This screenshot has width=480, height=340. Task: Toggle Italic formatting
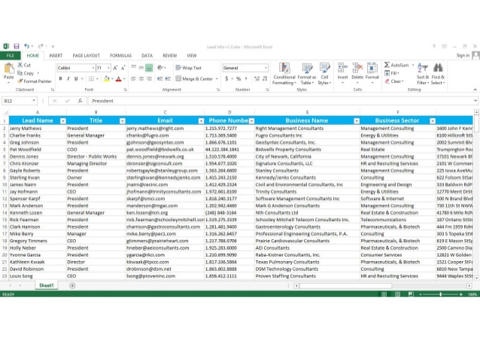tap(68, 79)
